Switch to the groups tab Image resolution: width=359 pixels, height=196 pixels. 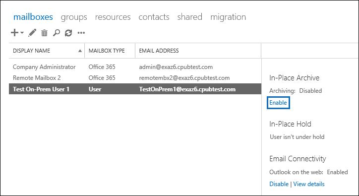[x=74, y=17]
